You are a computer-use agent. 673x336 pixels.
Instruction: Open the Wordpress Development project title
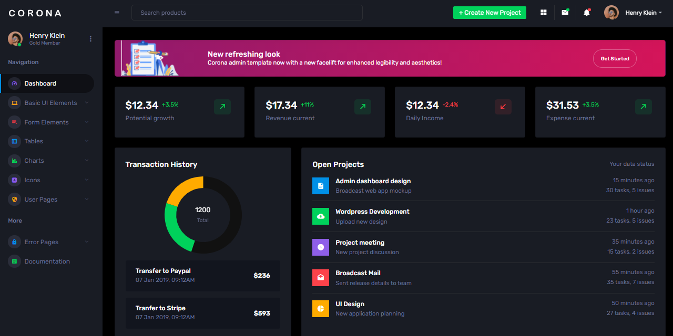pyautogui.click(x=372, y=212)
